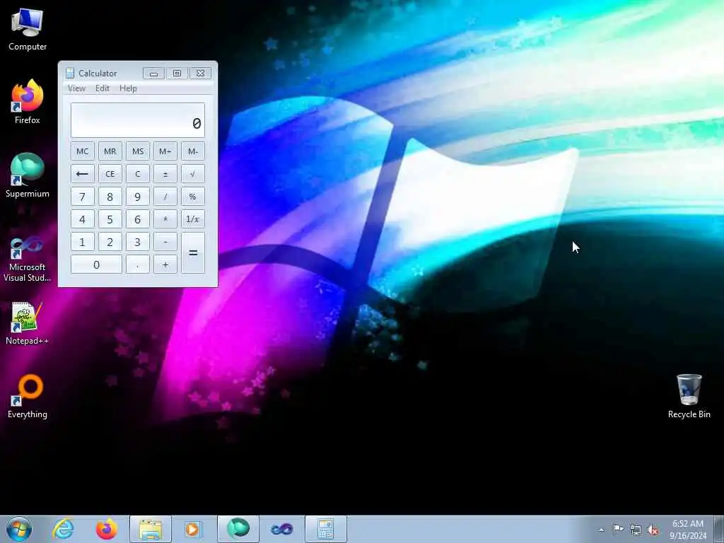Click the plus (+) button
Viewport: 724px width, 543px height.
point(165,264)
